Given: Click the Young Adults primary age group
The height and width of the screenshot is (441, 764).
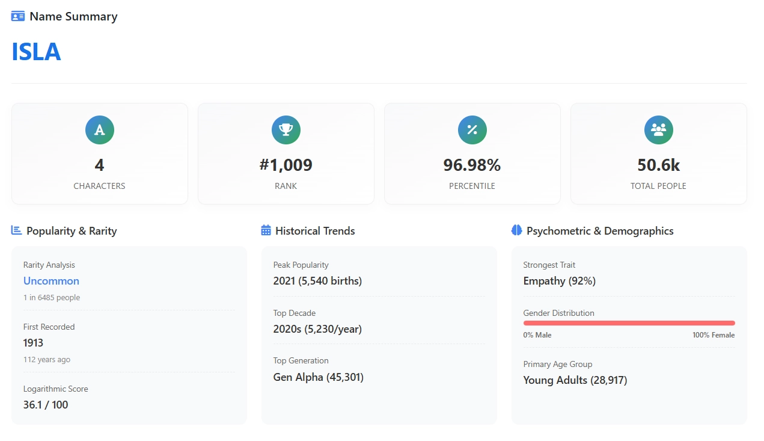Looking at the screenshot, I should coord(575,380).
